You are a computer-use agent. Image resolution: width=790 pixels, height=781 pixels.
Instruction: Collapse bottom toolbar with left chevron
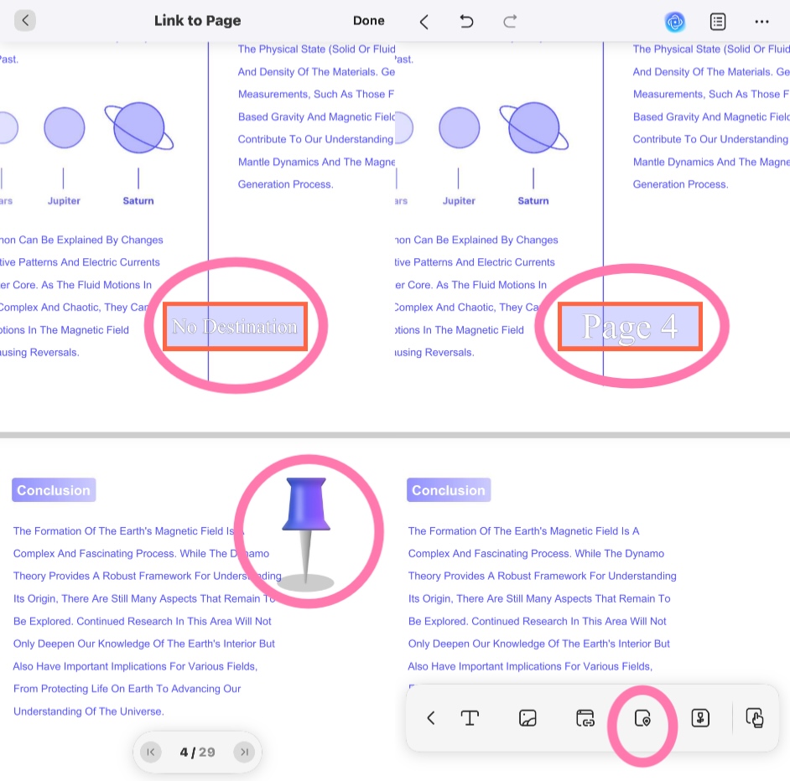pyautogui.click(x=431, y=717)
